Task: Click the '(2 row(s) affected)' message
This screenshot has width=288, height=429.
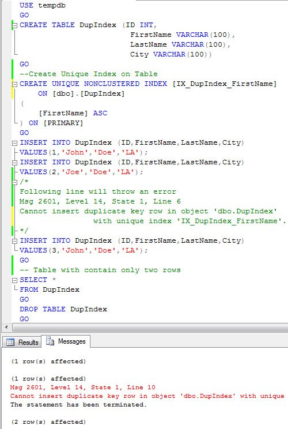Action: coord(48,422)
